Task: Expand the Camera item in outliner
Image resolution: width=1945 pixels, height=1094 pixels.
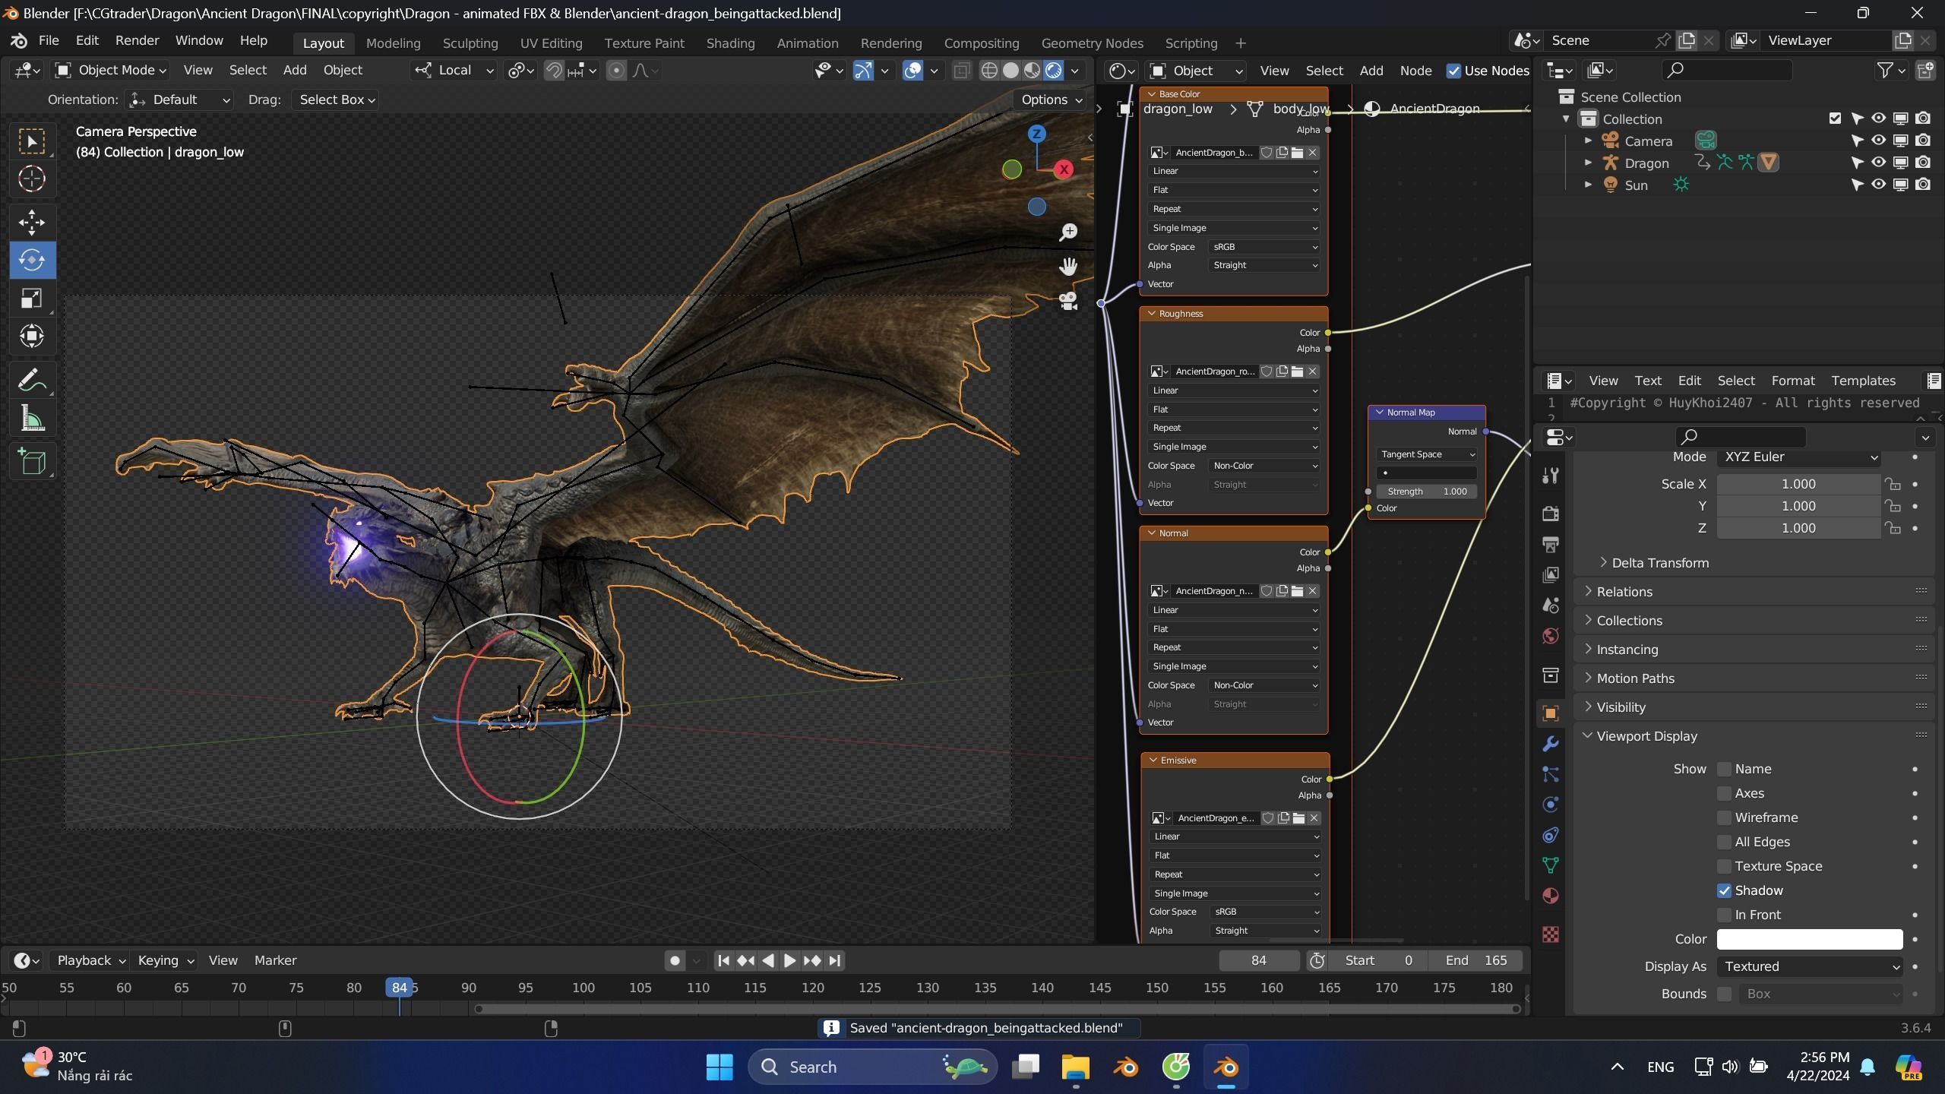Action: click(1588, 141)
